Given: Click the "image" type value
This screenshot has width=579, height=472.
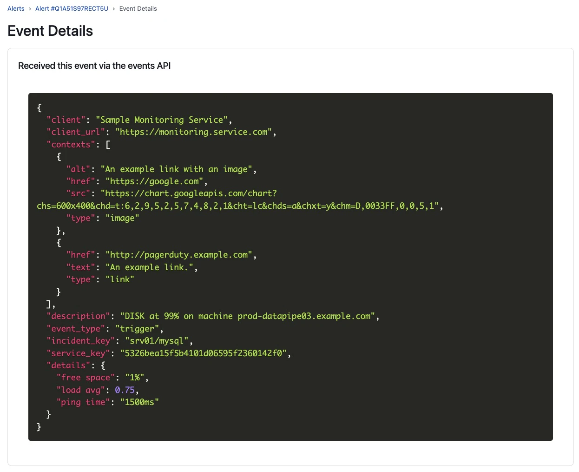Looking at the screenshot, I should [122, 218].
